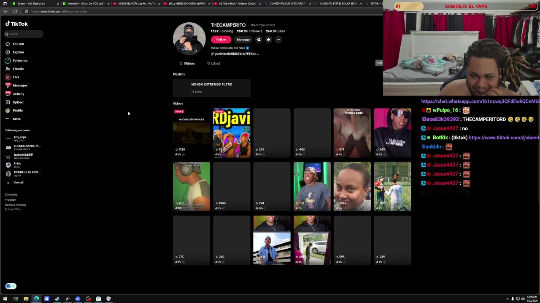The height and width of the screenshot is (303, 540).
Task: Toggle the floating switch at bottom-left of page
Action: 11,286
